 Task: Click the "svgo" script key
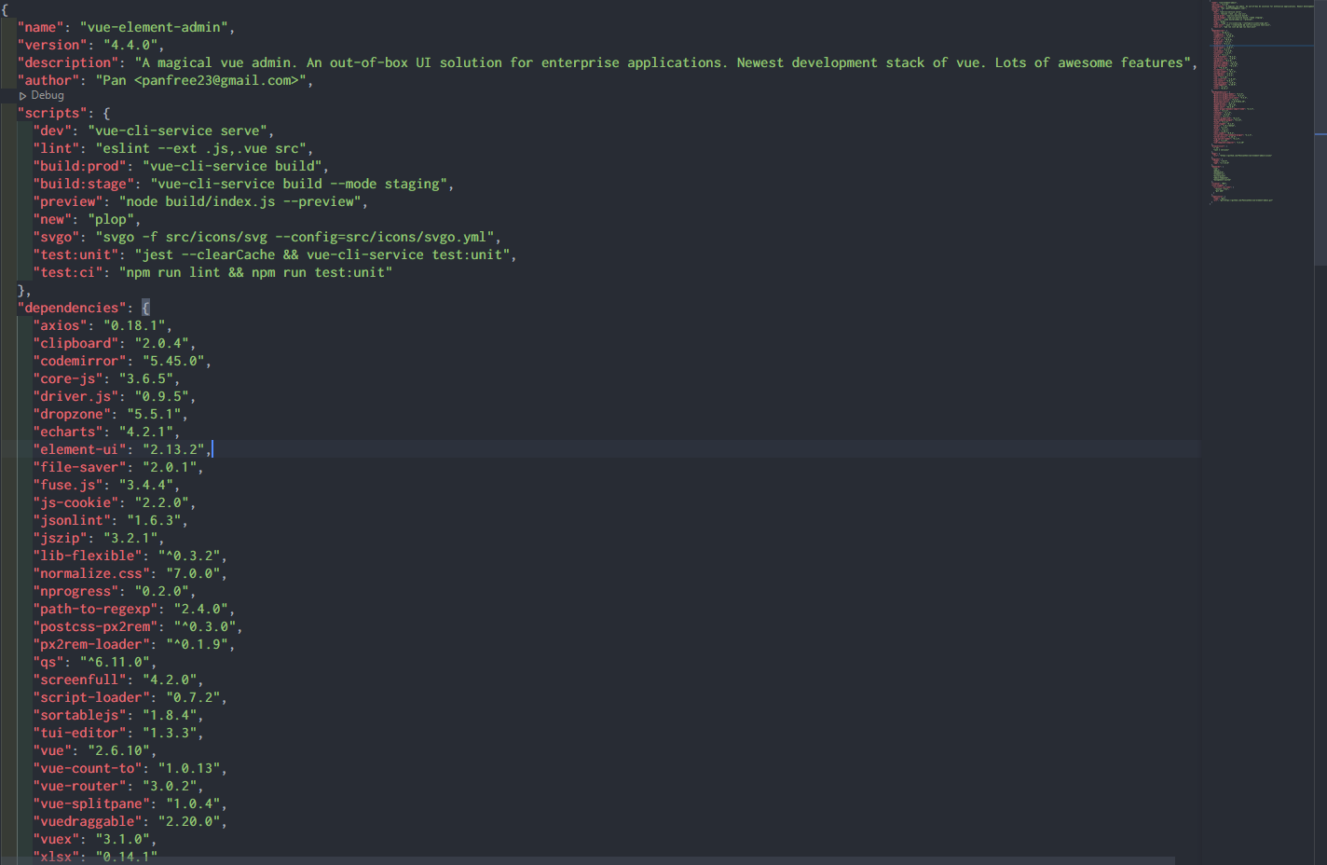[x=56, y=237]
